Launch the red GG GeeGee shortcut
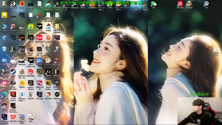The height and width of the screenshot is (125, 222). [x=4, y=83]
